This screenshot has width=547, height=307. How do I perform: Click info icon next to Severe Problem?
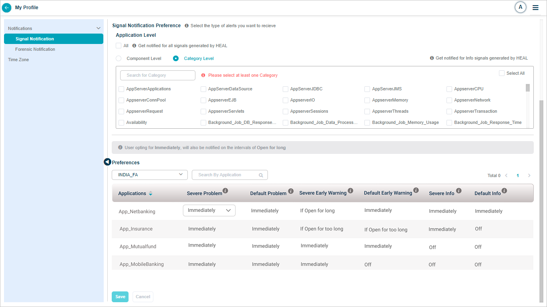[x=225, y=191]
